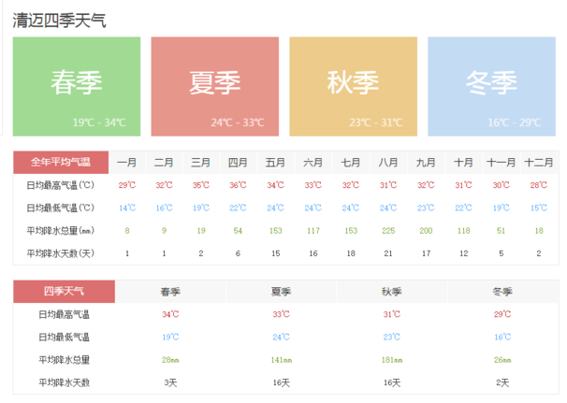This screenshot has width=567, height=403.
Task: Click the red 夏季 season card
Action: [x=215, y=86]
